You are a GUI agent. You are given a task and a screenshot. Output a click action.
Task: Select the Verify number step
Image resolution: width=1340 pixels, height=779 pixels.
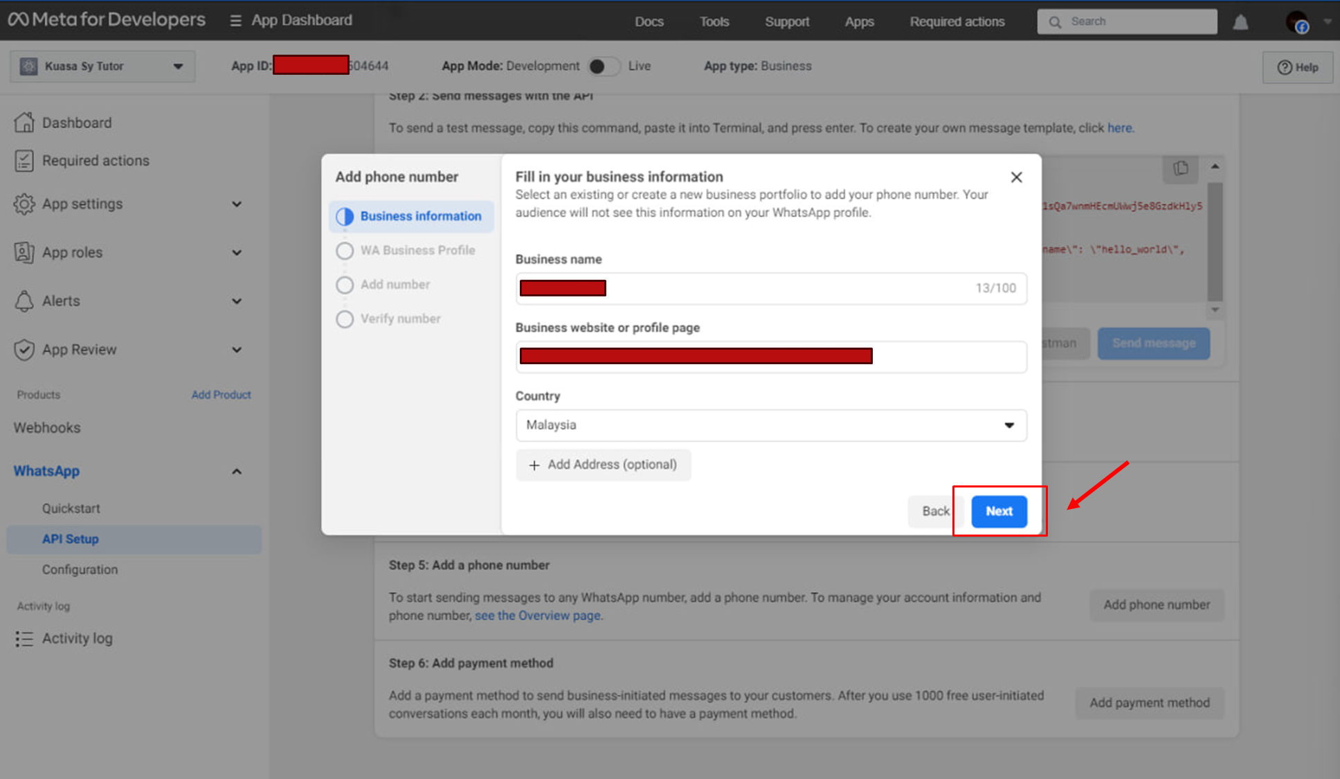(x=399, y=319)
